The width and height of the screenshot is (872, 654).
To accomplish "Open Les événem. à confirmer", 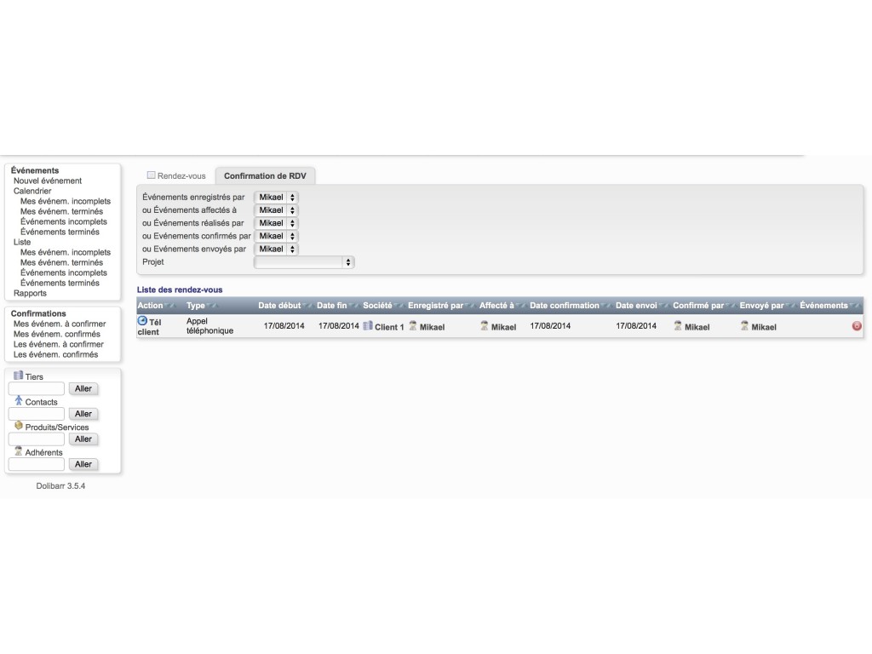I will 59,344.
